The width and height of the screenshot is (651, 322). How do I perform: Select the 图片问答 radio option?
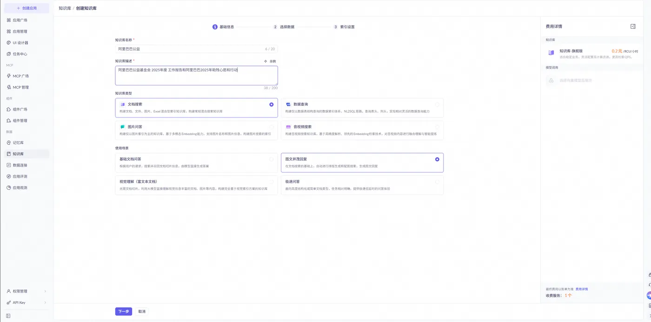tap(272, 127)
